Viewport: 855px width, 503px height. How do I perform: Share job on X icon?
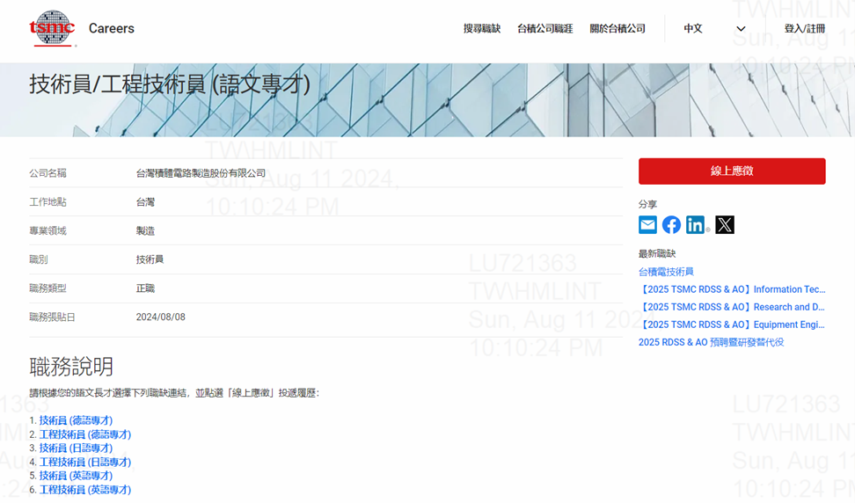pos(725,224)
